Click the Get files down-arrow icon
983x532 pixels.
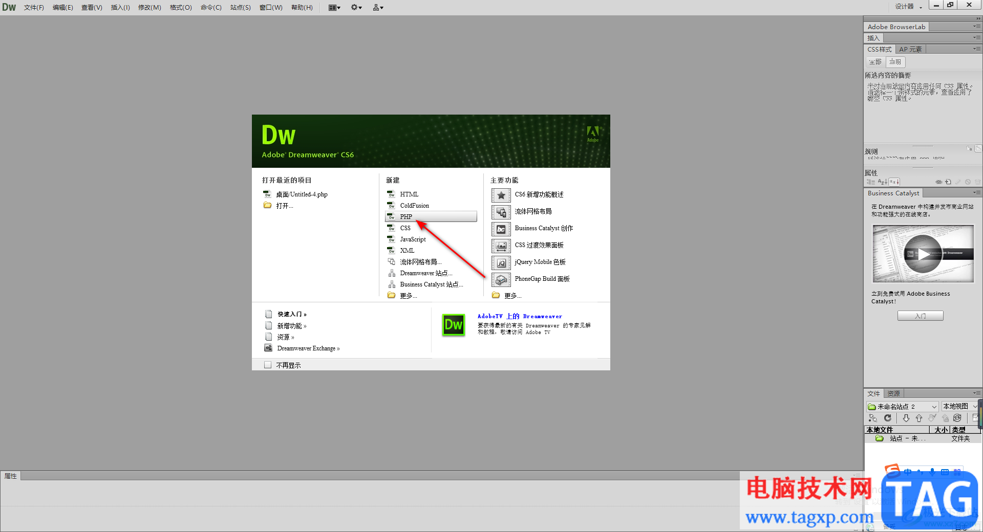coord(906,418)
